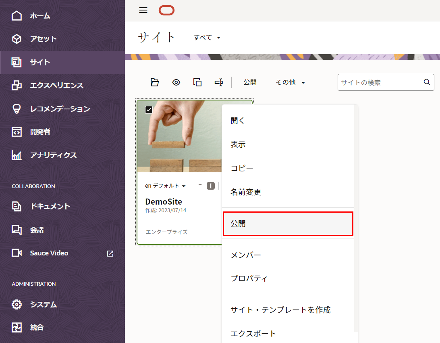This screenshot has width=440, height=343.
Task: Open the すべて filter dropdown
Action: [207, 37]
